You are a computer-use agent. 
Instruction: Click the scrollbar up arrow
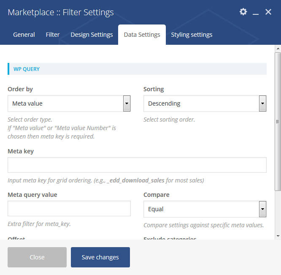click(278, 49)
